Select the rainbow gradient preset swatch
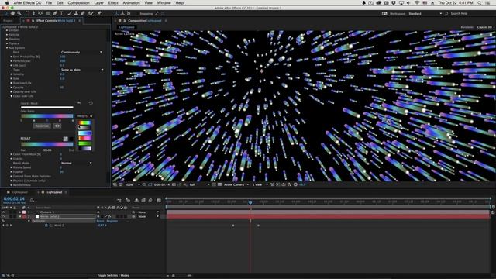 pyautogui.click(x=84, y=123)
